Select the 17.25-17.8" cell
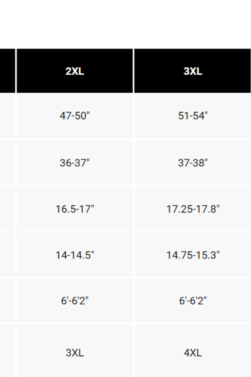251x377 pixels. (x=193, y=209)
